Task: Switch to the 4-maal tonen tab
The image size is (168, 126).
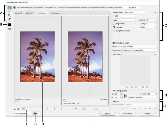Action: [x=55, y=13]
